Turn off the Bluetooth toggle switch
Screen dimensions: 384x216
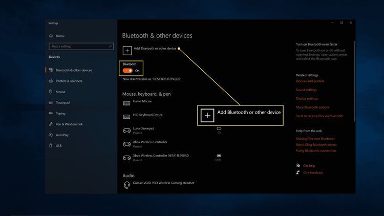click(127, 70)
